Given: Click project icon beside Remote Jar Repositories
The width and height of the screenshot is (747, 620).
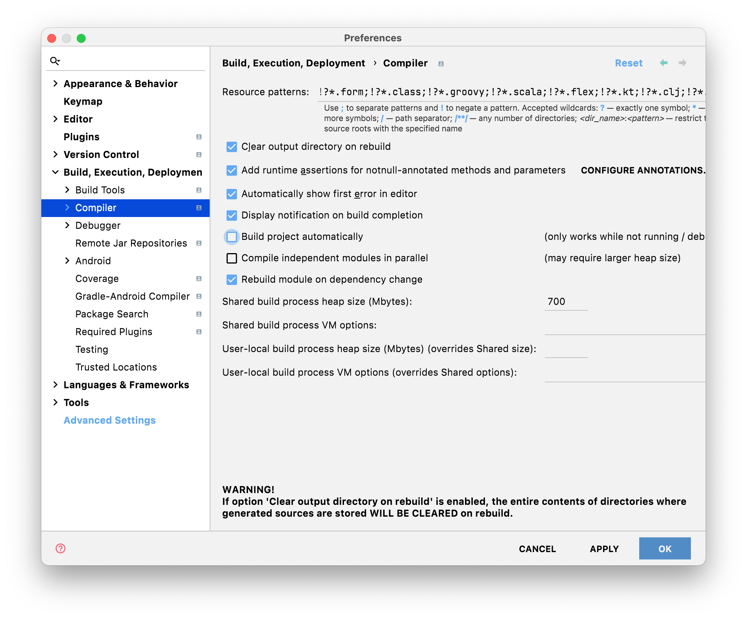Looking at the screenshot, I should 199,243.
